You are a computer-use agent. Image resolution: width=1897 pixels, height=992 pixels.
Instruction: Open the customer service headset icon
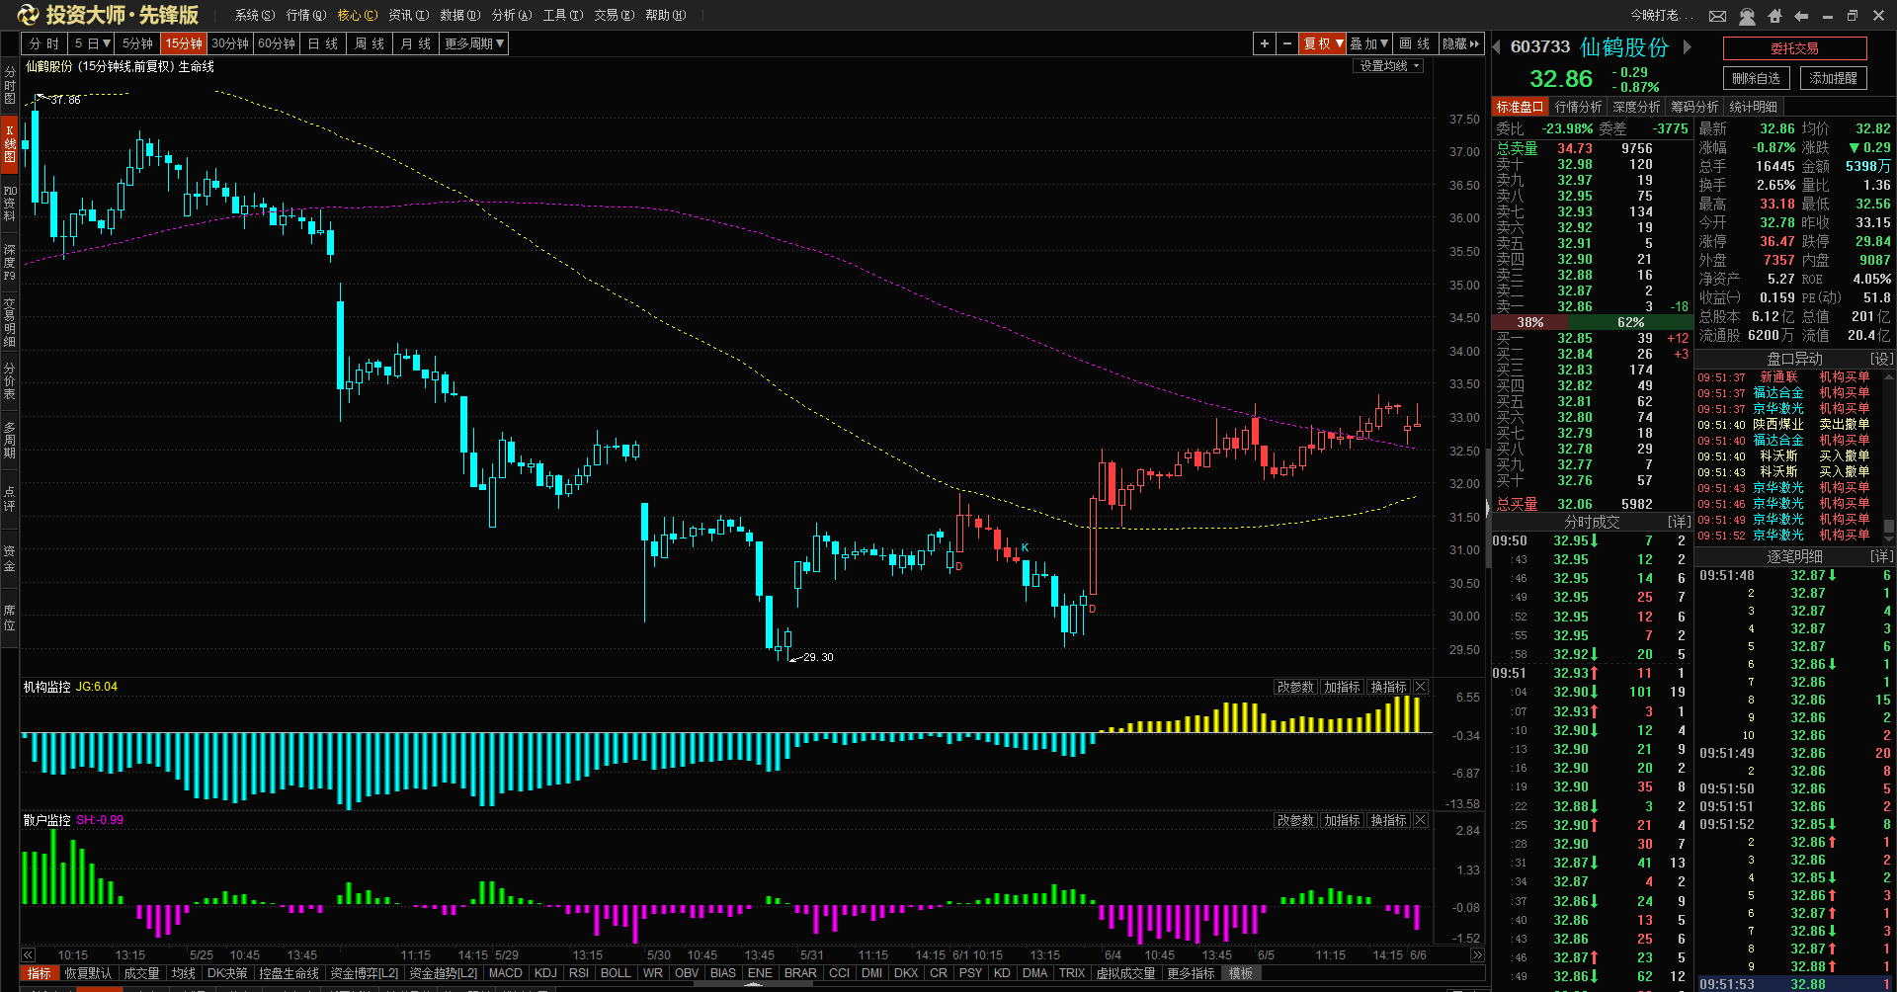click(1747, 16)
